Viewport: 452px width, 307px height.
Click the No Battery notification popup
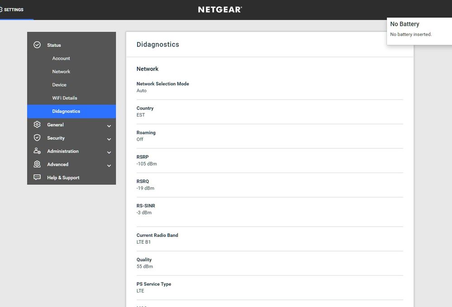(x=419, y=29)
